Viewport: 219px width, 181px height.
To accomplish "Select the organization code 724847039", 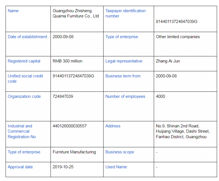I will point(63,96).
